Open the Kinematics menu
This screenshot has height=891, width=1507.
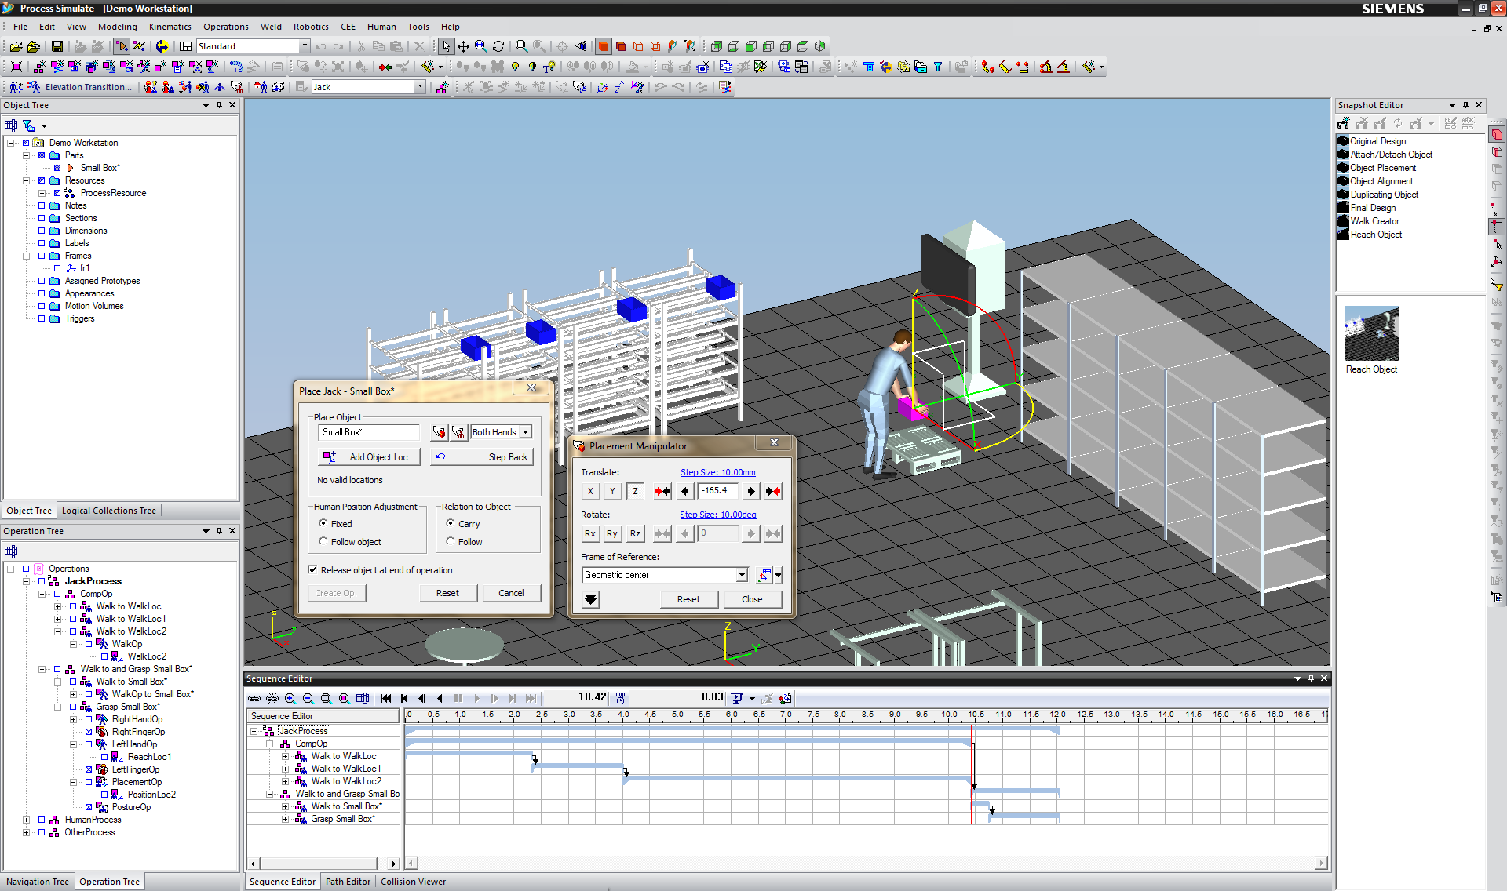[x=170, y=27]
